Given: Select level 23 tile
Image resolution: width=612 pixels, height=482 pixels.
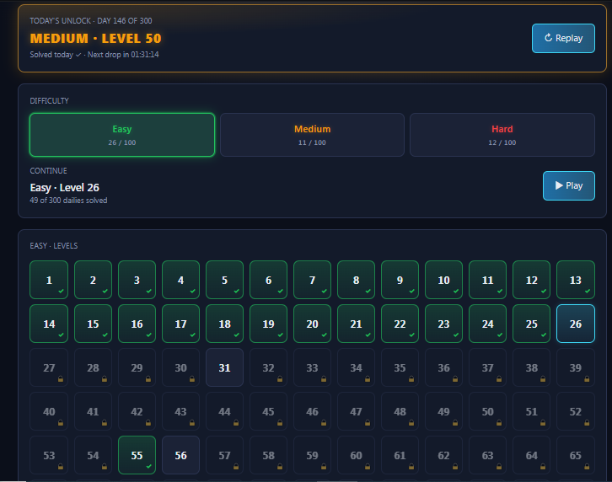Looking at the screenshot, I should 443,324.
